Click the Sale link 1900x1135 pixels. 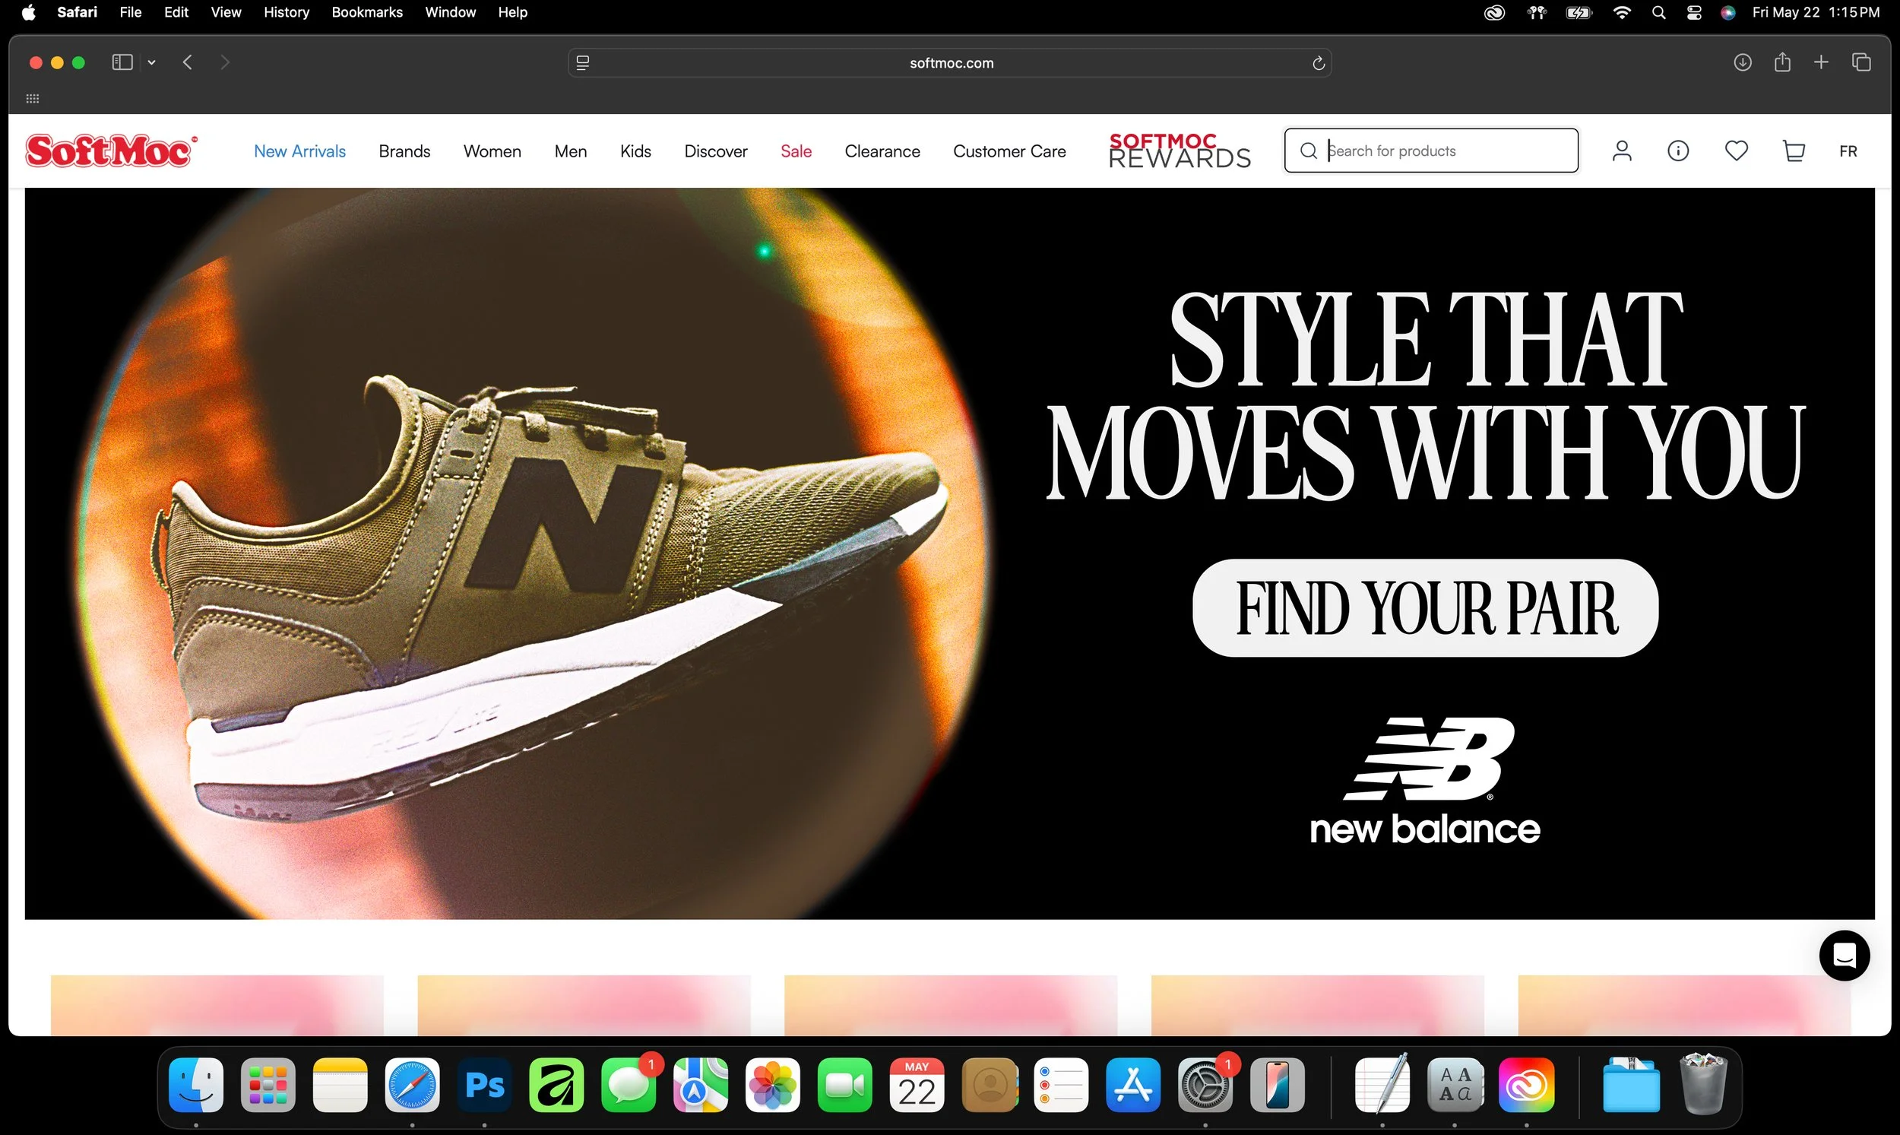pos(796,151)
